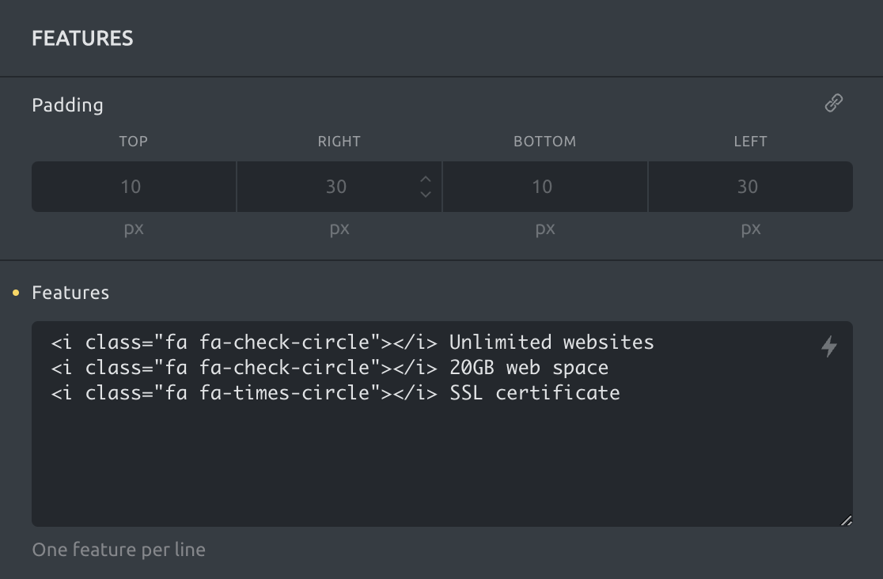Select the BOTTOM padding input
Viewport: 883px width, 579px height.
point(544,187)
